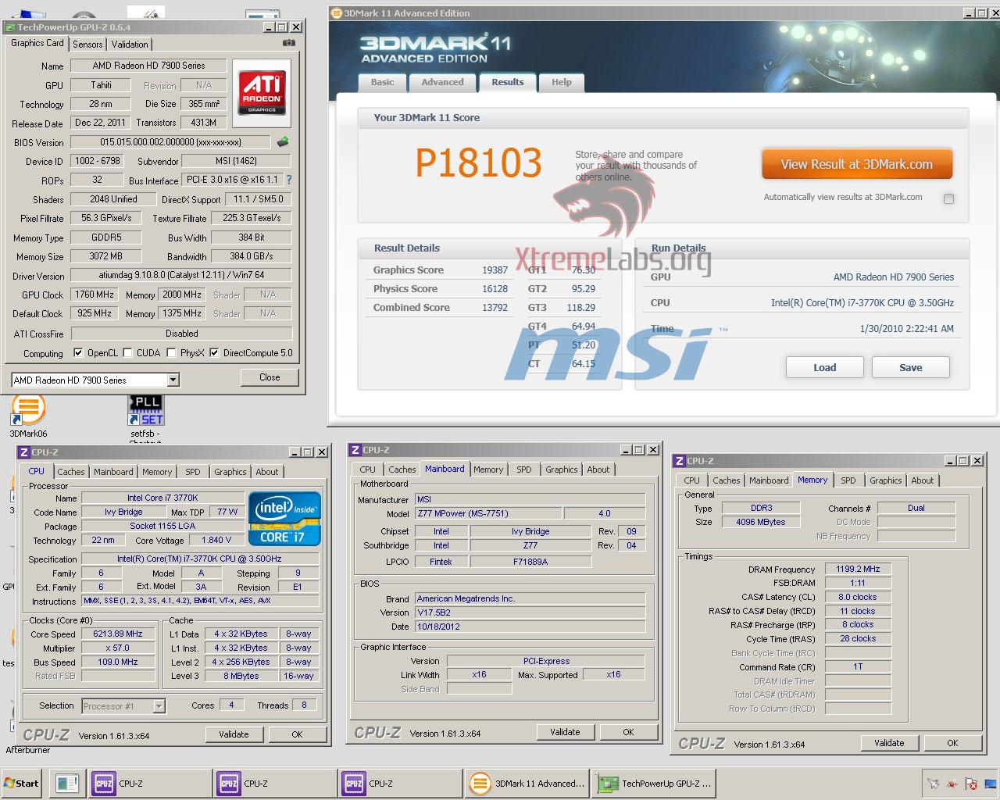Screen dimensions: 1000x800
Task: Click the Intel Core i7 logo in CPU-Z
Action: [x=284, y=518]
